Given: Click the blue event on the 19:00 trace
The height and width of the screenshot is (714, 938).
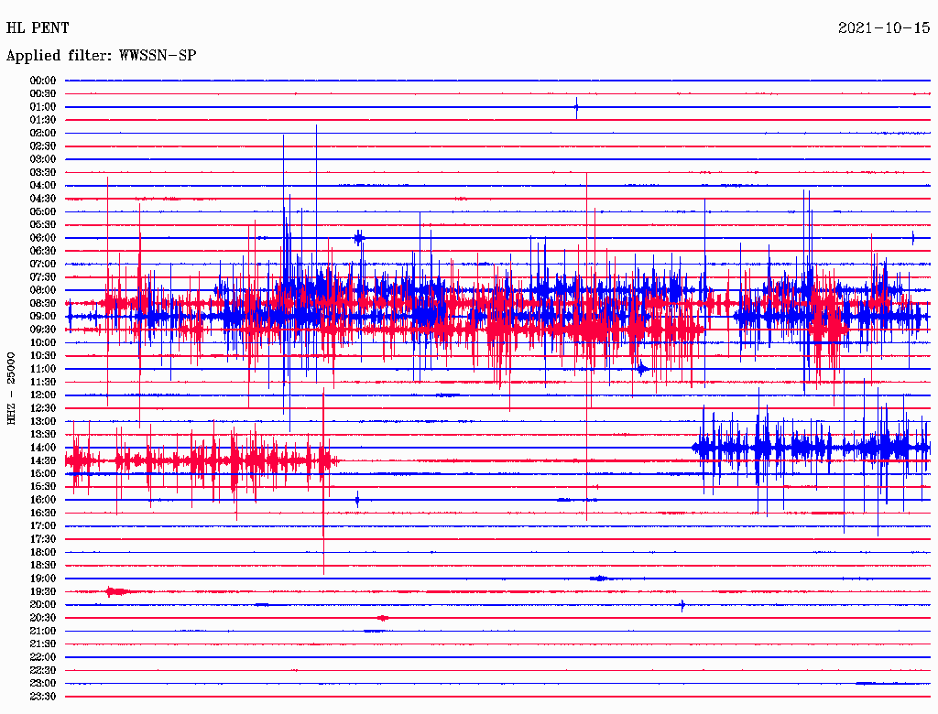Looking at the screenshot, I should click(599, 579).
